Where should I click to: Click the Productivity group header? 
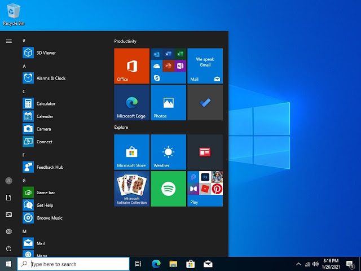(x=125, y=41)
